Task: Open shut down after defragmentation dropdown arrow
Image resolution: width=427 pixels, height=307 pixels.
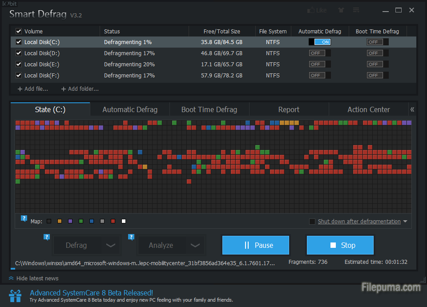Action: [x=405, y=222]
